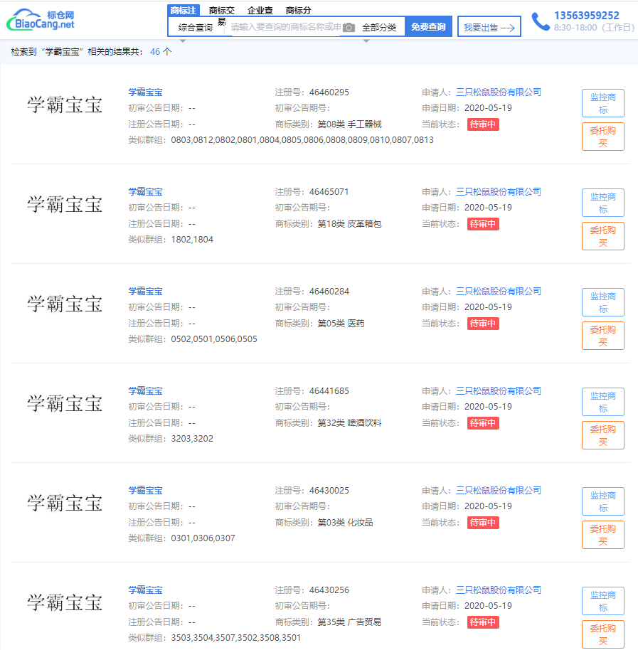The width and height of the screenshot is (638, 650).
Task: Open 学霸宝宝 link for registration 46465071
Action: pyautogui.click(x=146, y=191)
